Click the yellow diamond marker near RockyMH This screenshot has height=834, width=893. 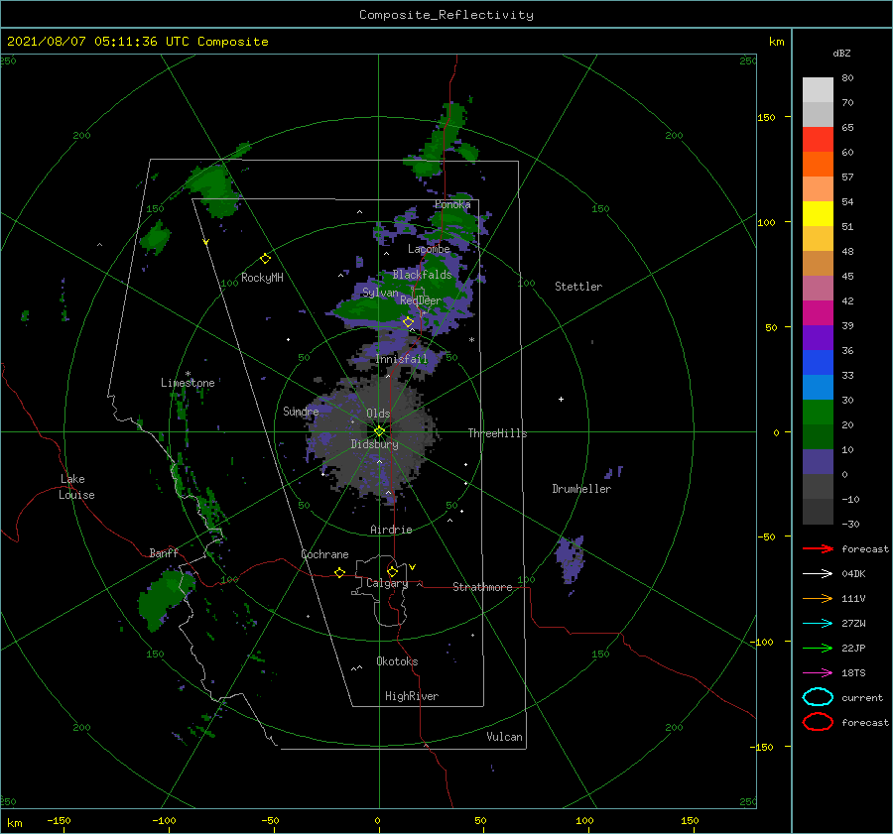[x=265, y=259]
